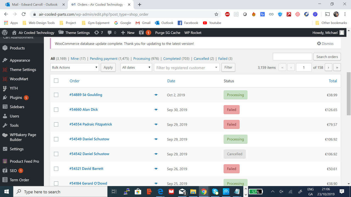This screenshot has height=197, width=351.
Task: Bookmark this page with star icon
Action: (216, 14)
